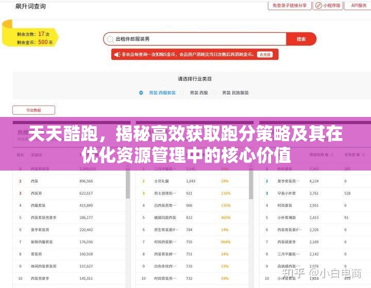Viewport: 371px width, 288px height.
Task: Open the API服务 button
Action: pos(359,5)
